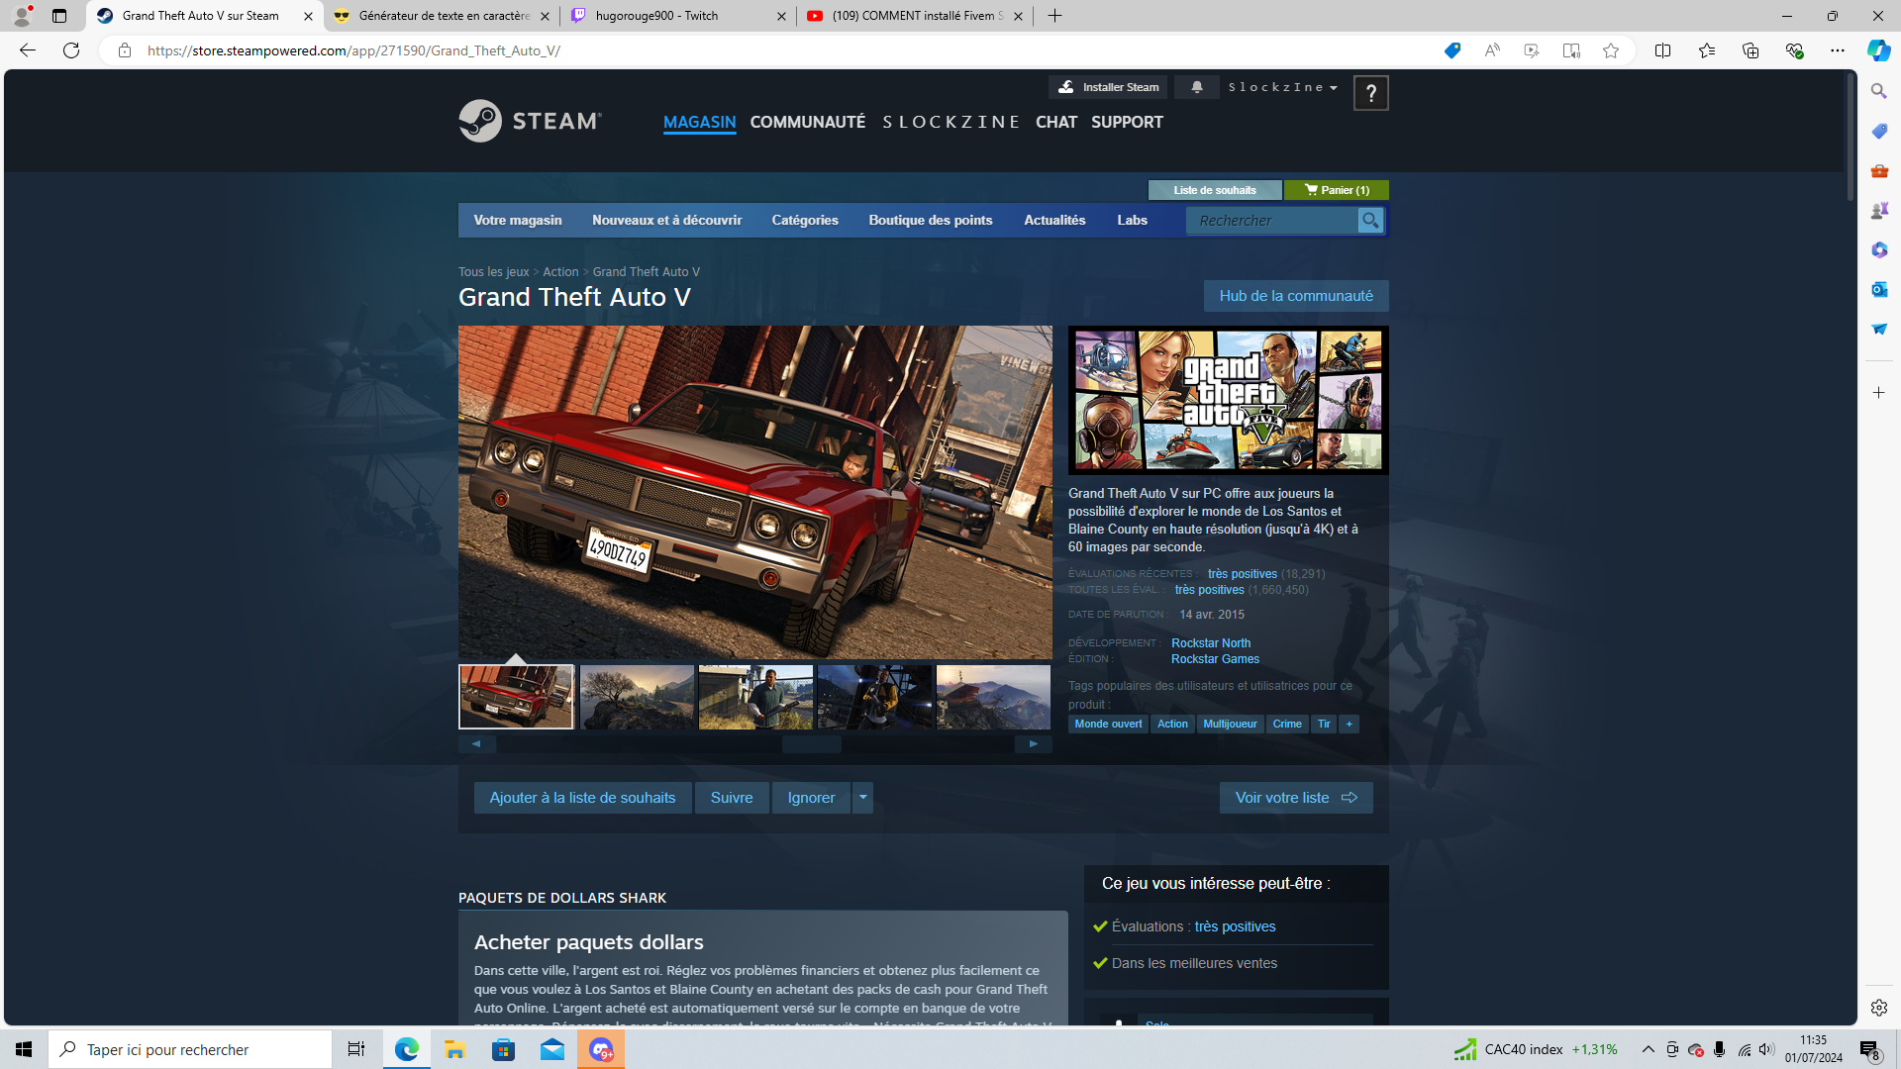View site information lock icon
This screenshot has height=1069, width=1901.
click(125, 50)
